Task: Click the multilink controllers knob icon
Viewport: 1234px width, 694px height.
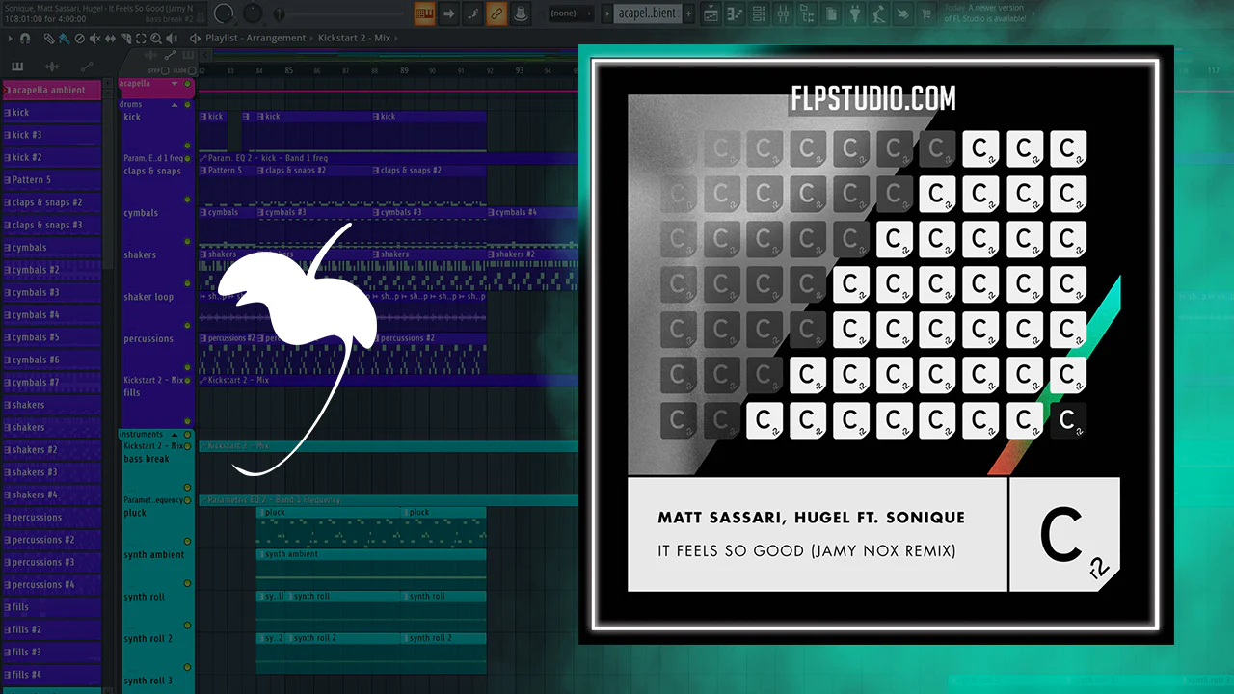Action: 521,13
